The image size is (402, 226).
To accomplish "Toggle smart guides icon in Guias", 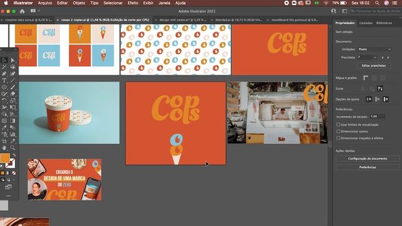I will coord(380,89).
